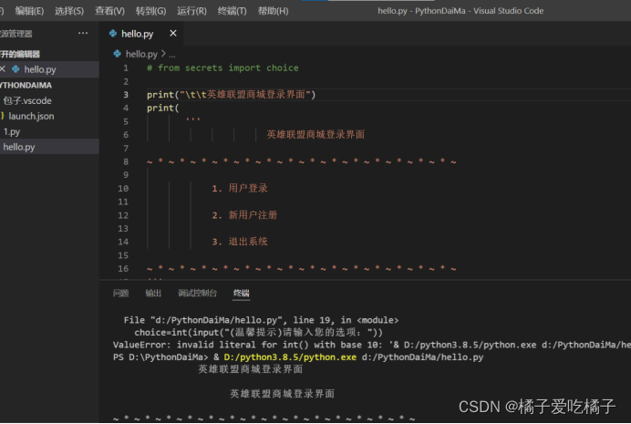Image resolution: width=631 pixels, height=424 pixels.
Task: Open the 终端(T) menu
Action: click(x=233, y=11)
